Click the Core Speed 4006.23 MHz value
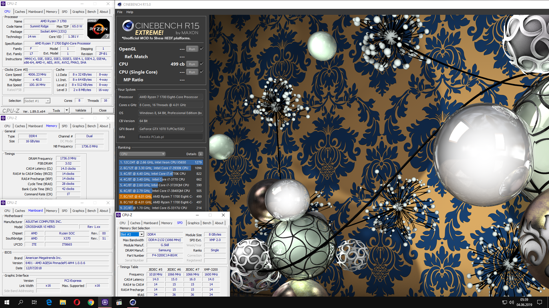549x308 pixels. [x=37, y=74]
